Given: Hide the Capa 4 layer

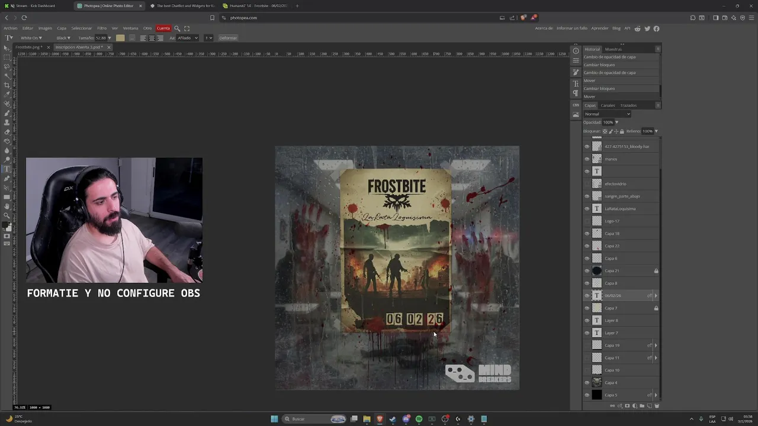Looking at the screenshot, I should pyautogui.click(x=587, y=383).
